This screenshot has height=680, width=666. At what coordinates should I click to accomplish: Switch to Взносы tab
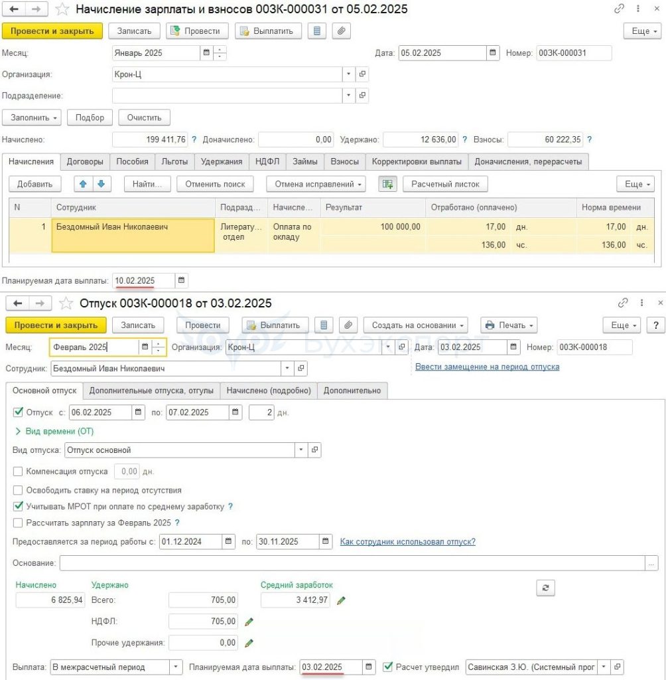(345, 162)
